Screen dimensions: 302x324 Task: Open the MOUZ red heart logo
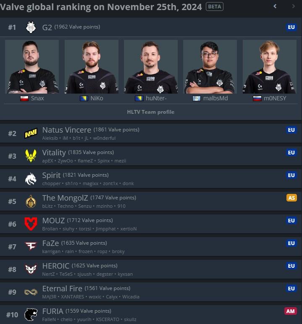point(31,224)
